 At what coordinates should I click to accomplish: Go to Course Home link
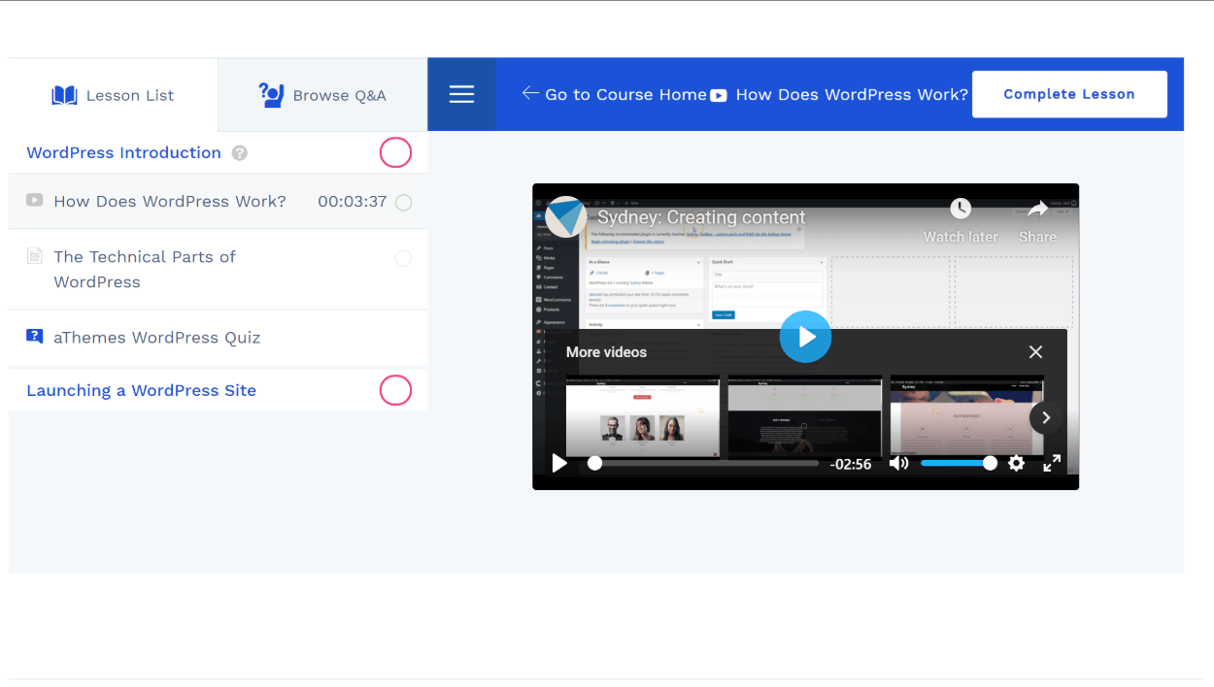tap(615, 94)
